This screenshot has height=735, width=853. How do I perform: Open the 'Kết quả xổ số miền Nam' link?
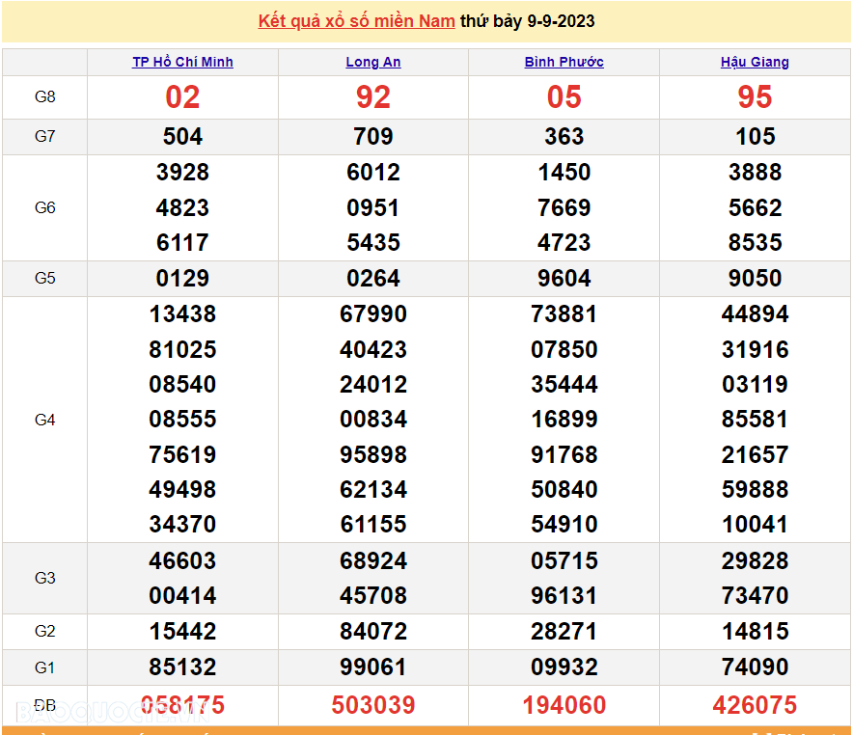356,21
